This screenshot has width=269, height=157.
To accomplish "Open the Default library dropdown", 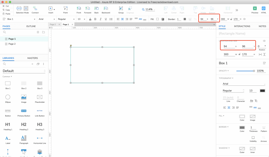I will coord(24,71).
